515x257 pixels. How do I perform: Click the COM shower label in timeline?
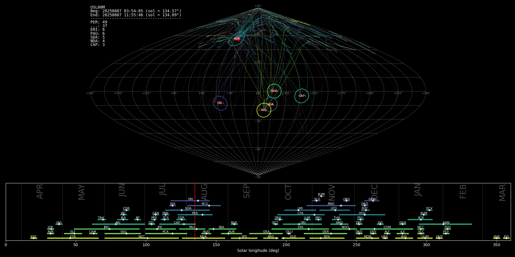[387, 227]
